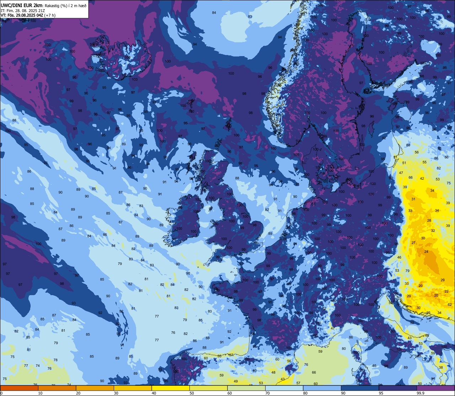Pick the pale yellow 50-60 legend swatch

point(208,388)
